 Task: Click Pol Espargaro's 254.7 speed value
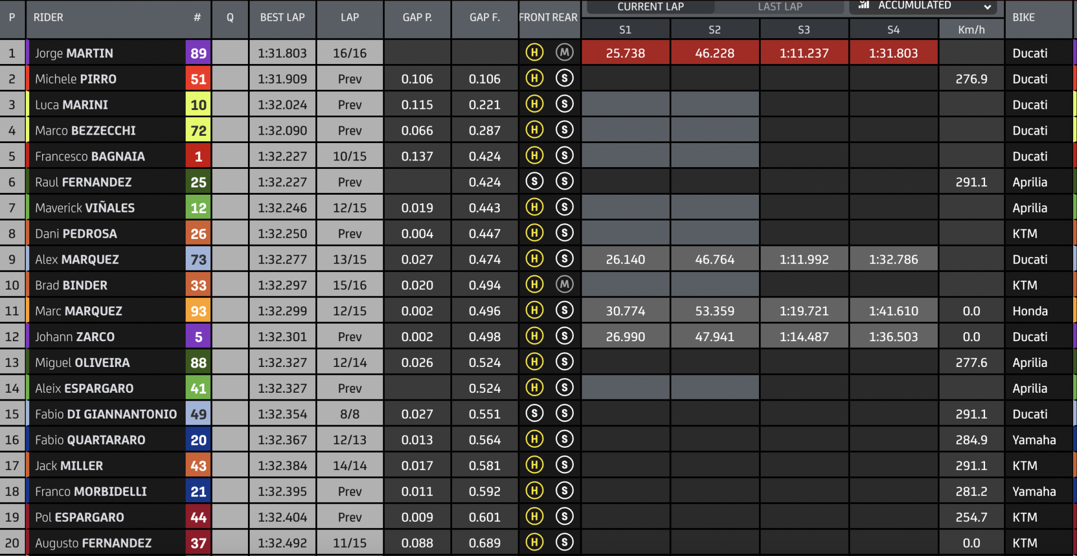tap(971, 518)
